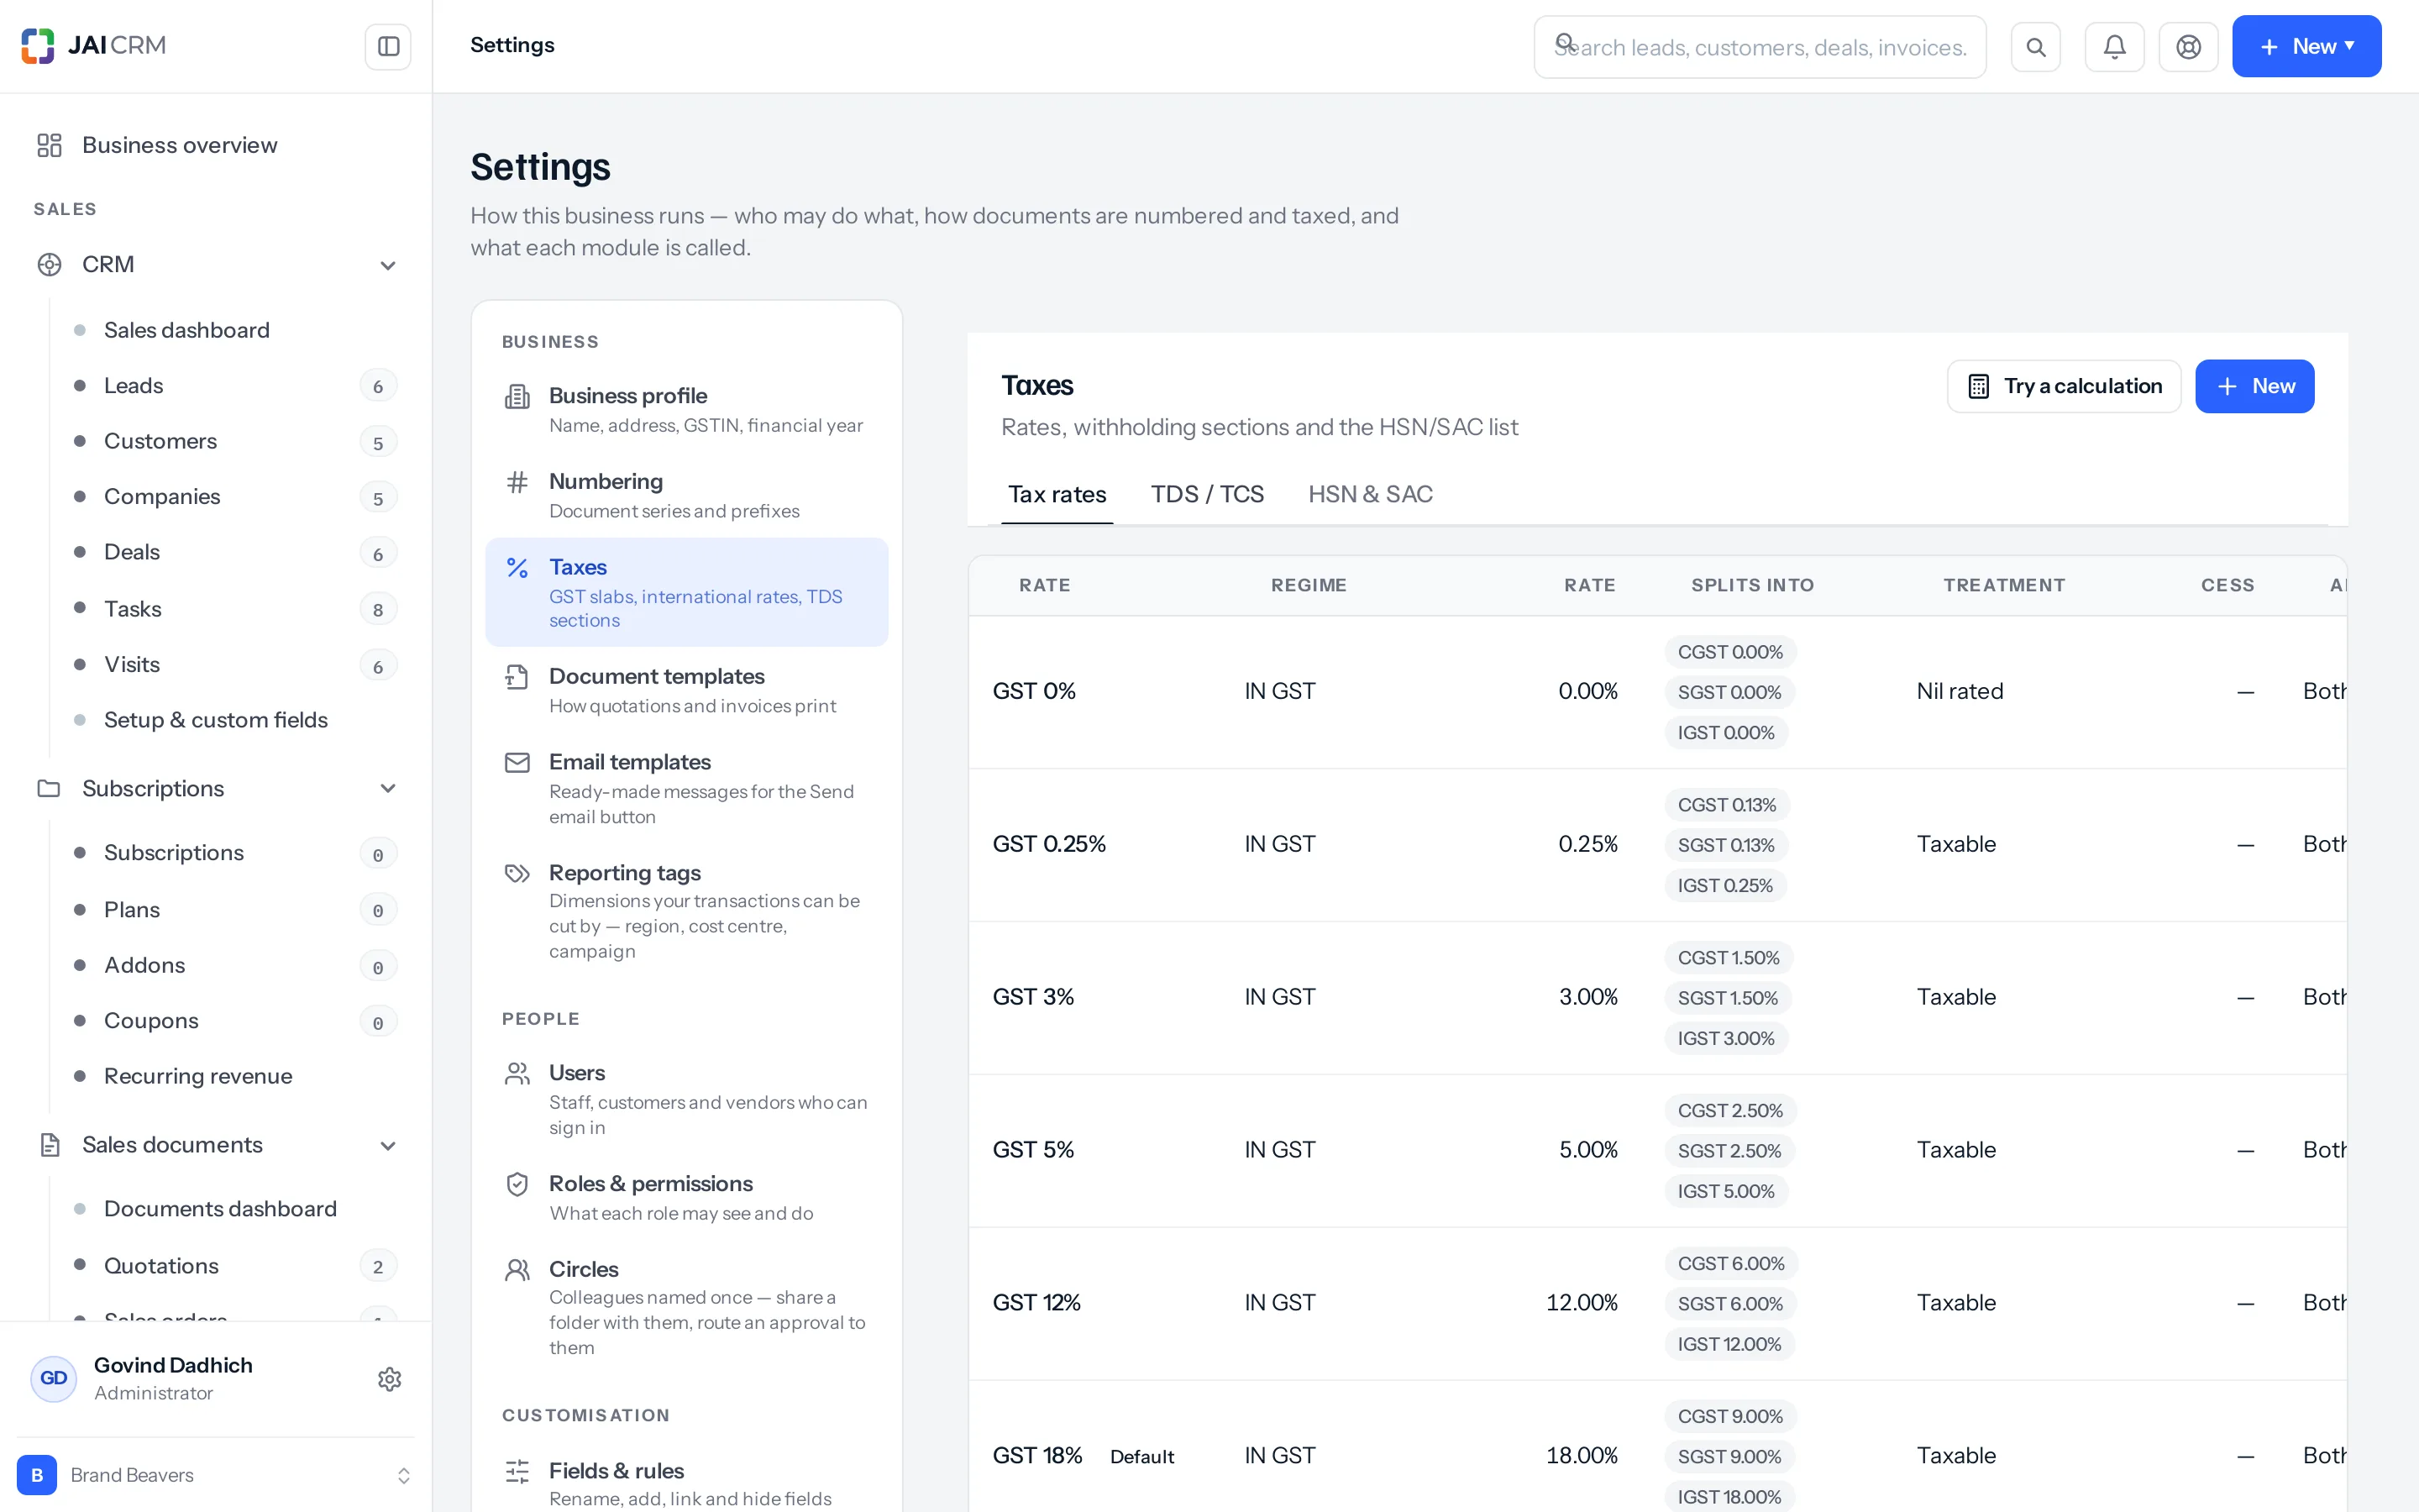Open Brand Beavers workspace switcher
The width and height of the screenshot is (2419, 1512).
tap(216, 1475)
